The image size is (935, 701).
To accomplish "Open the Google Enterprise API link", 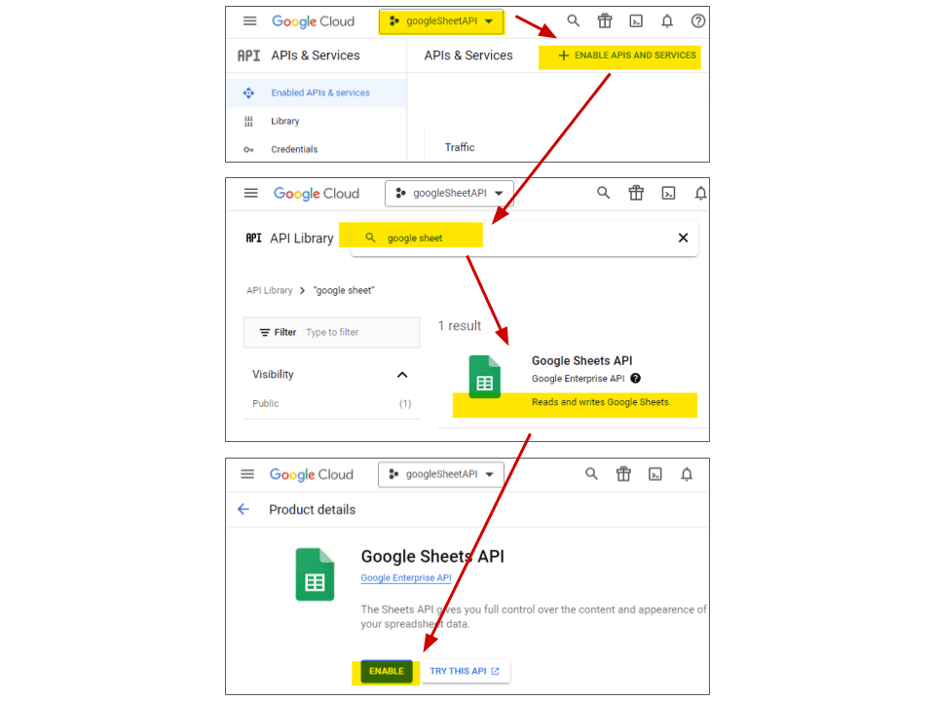I will [406, 577].
